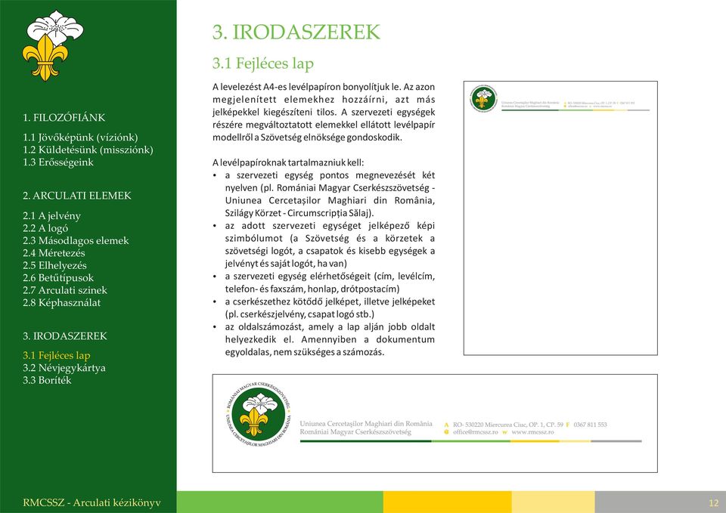The width and height of the screenshot is (726, 513).
Task: Click 'Uniunea Cercetașilor Maghiari din România' letterhead line
Action: [366, 424]
